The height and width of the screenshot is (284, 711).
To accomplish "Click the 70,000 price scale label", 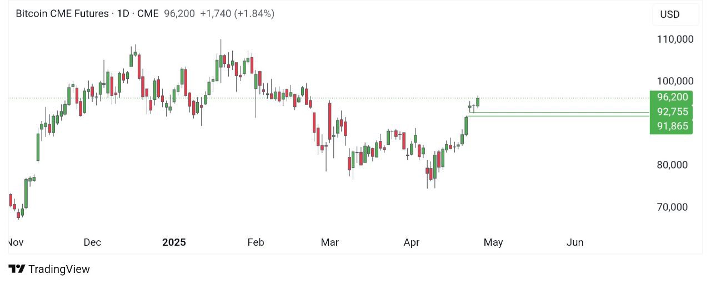I will [672, 207].
